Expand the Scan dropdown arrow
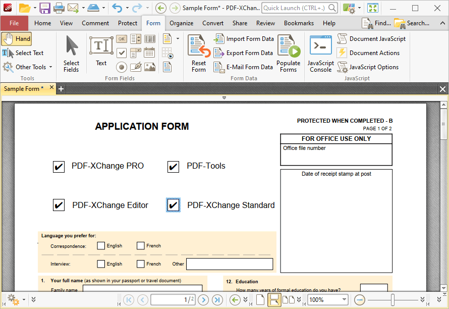This screenshot has width=449, height=309. pos(103,8)
